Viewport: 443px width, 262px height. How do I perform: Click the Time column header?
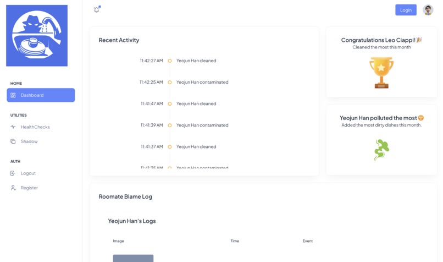[235, 241]
